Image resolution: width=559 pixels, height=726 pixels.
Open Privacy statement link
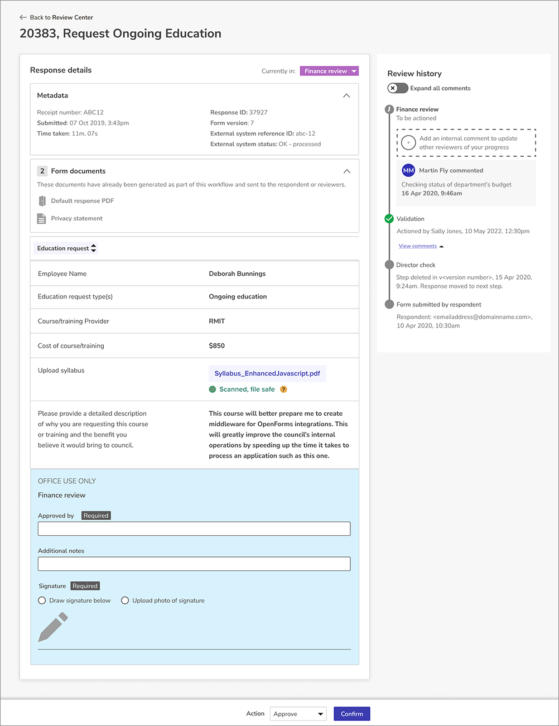77,219
